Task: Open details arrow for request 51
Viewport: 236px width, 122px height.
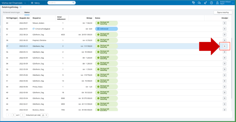Action: coord(225,81)
